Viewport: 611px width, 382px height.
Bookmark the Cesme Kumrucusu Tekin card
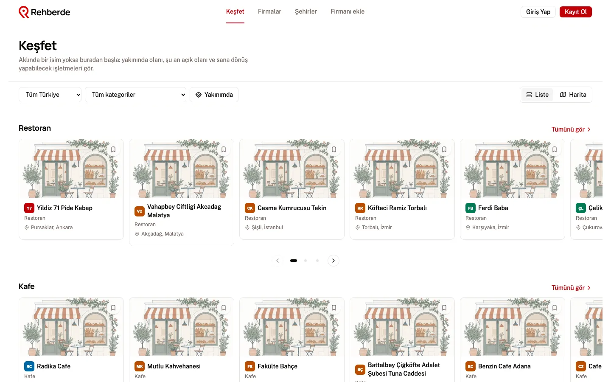click(x=334, y=149)
